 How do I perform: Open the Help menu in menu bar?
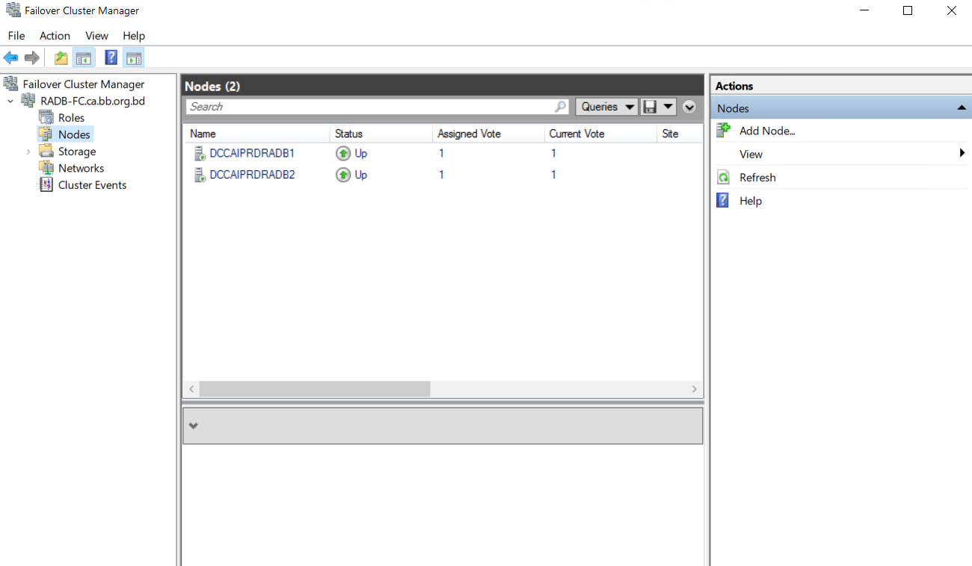pyautogui.click(x=134, y=36)
